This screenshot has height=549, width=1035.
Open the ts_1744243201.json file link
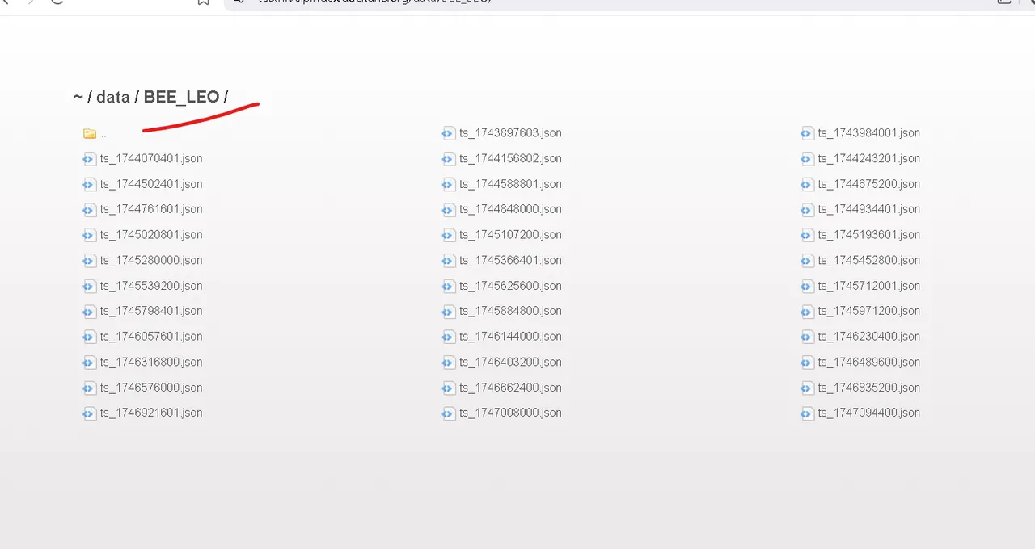click(x=868, y=158)
